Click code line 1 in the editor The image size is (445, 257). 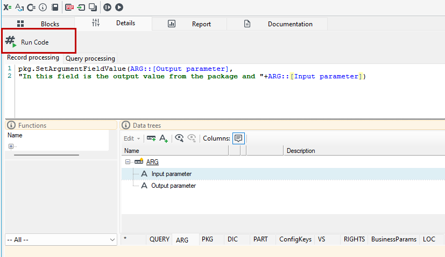coord(125,69)
